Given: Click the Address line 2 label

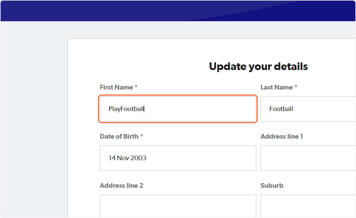Looking at the screenshot, I should click(x=122, y=185).
